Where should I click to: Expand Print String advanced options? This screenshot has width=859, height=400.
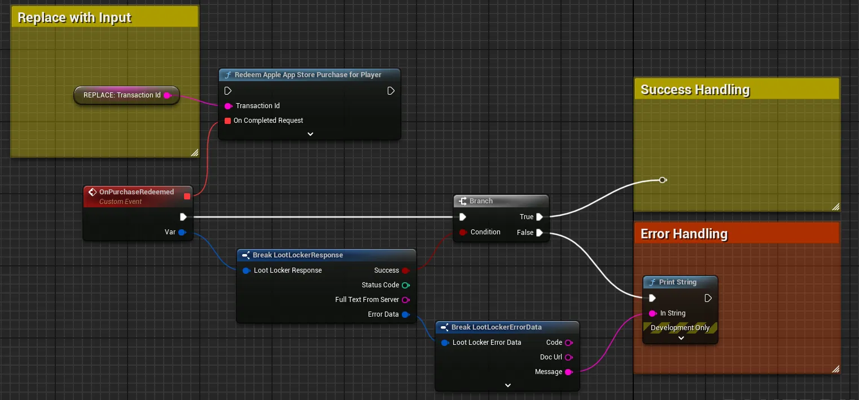coord(681,338)
